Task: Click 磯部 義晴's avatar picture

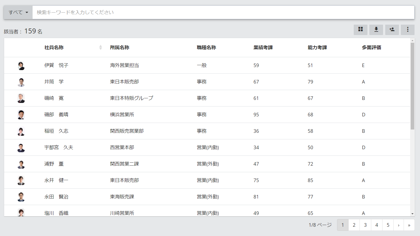Action: [21, 115]
